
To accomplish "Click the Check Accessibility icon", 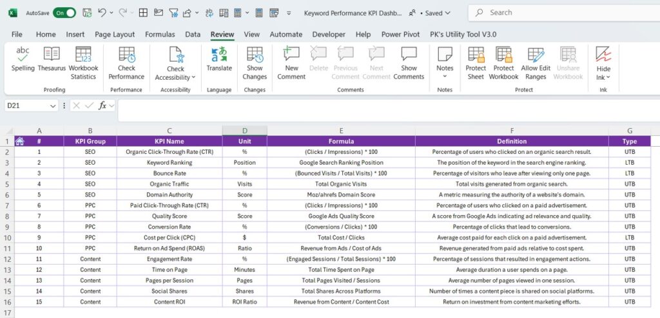I will [175, 55].
